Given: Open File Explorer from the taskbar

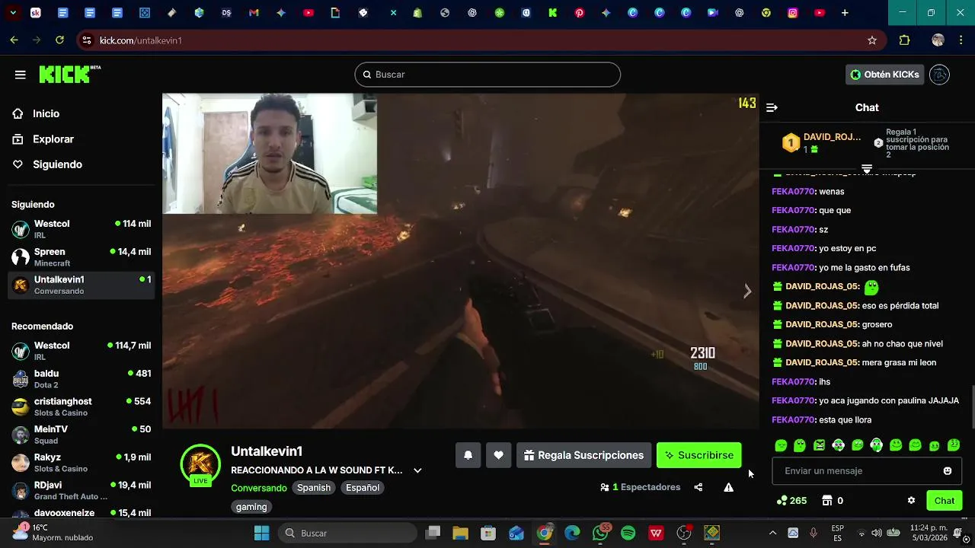Looking at the screenshot, I should (460, 533).
